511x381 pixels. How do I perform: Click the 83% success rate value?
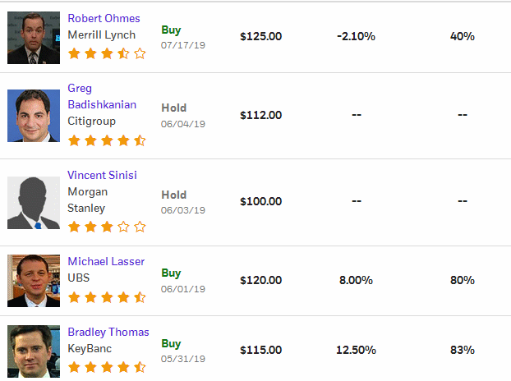point(462,350)
